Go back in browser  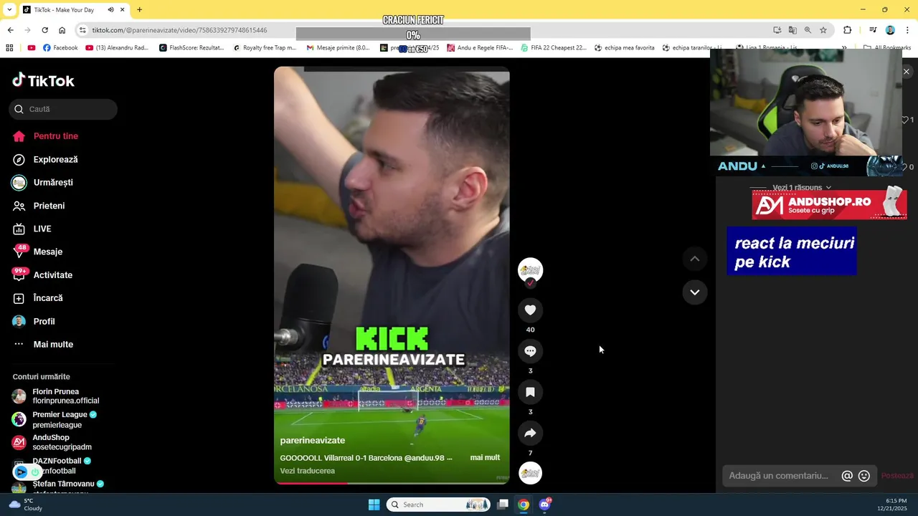(x=10, y=30)
